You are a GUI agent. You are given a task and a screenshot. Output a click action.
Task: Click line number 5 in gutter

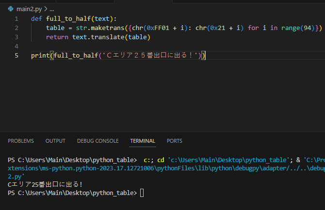point(16,55)
